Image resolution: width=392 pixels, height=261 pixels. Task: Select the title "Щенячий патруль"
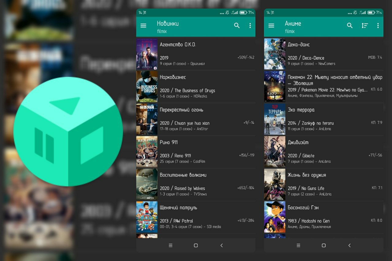pos(178,208)
